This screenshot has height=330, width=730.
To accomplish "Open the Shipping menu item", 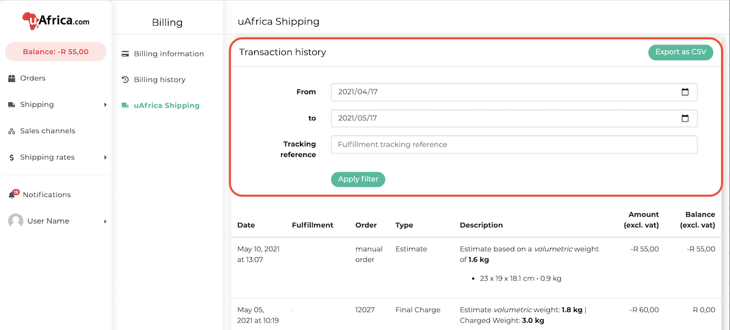I will 37,105.
